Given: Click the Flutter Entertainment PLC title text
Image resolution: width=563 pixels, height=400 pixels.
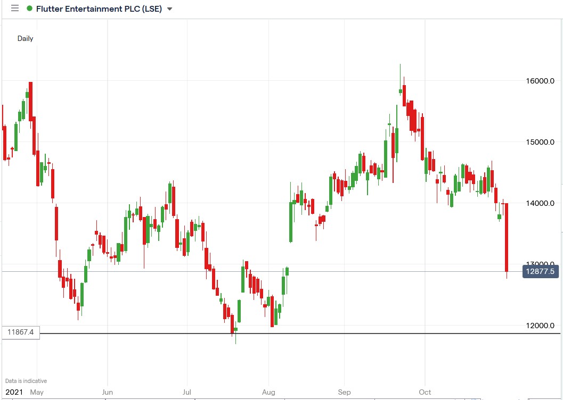Looking at the screenshot, I should click(x=99, y=9).
